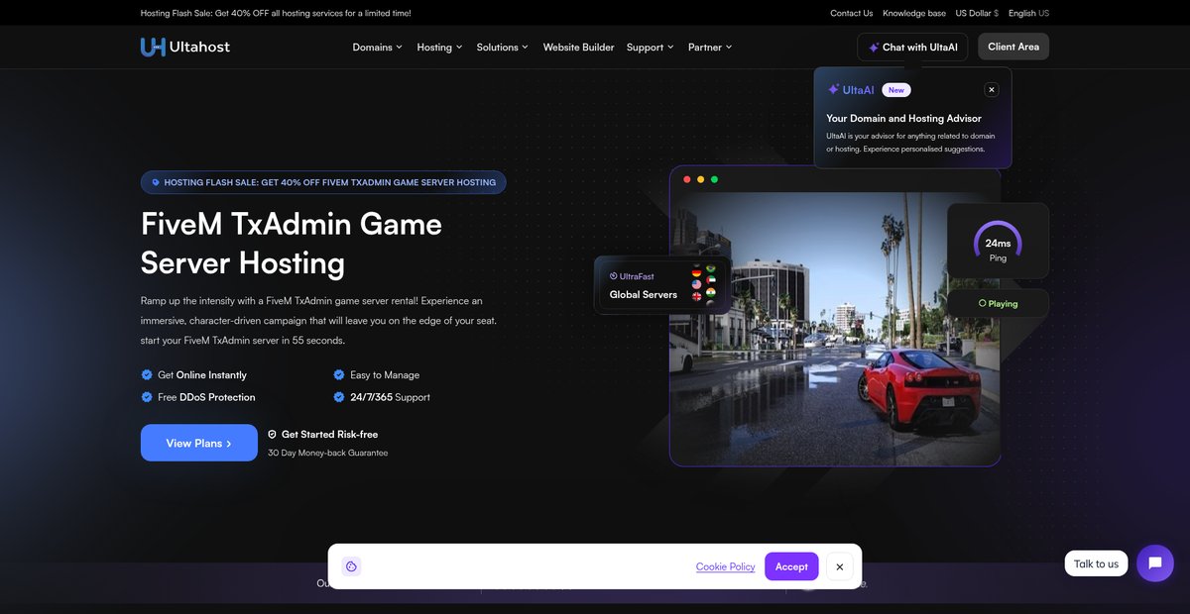Open the purple live chat bubble
The image size is (1190, 614).
point(1155,563)
